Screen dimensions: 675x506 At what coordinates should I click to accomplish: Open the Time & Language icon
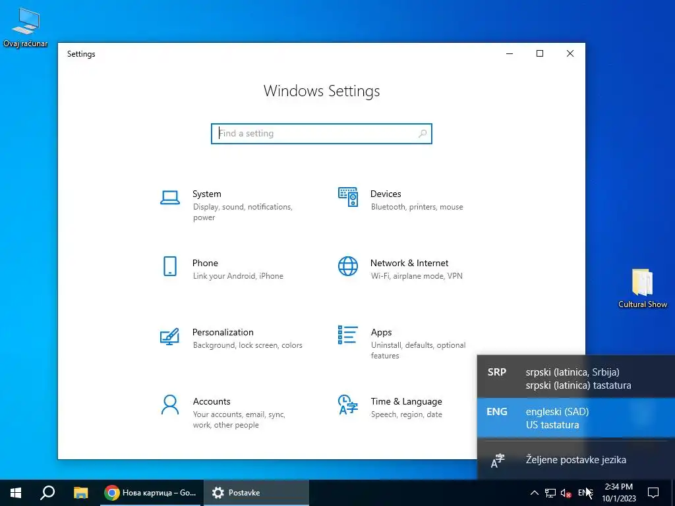coord(348,405)
